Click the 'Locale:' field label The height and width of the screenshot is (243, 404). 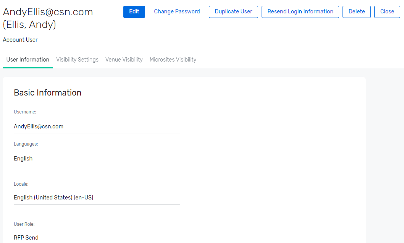click(x=21, y=184)
